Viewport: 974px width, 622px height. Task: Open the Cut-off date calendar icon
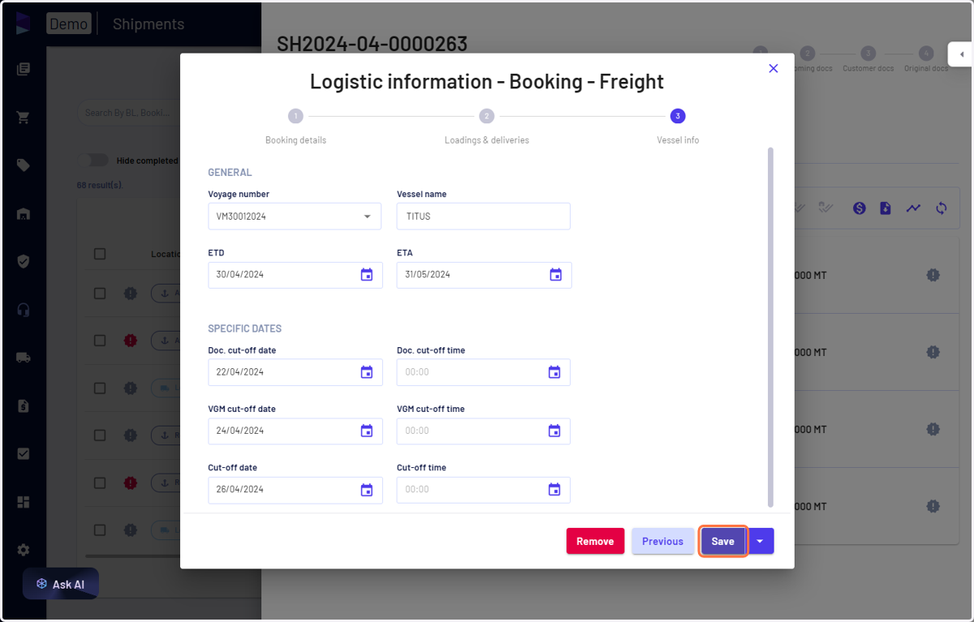coord(367,490)
